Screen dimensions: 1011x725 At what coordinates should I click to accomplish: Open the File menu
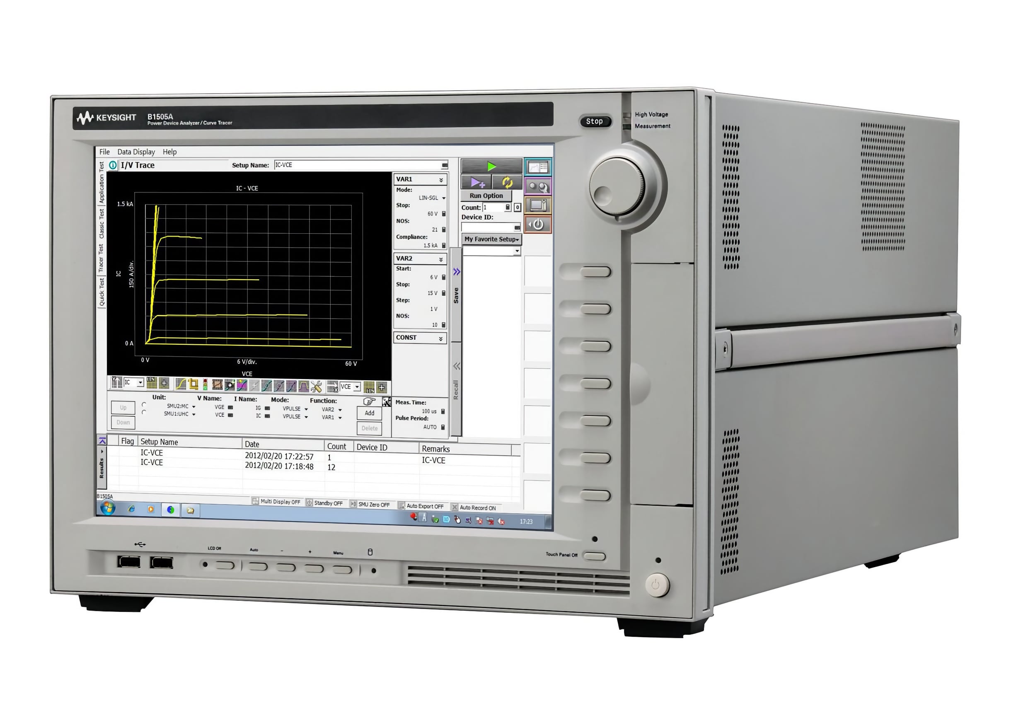tap(104, 152)
